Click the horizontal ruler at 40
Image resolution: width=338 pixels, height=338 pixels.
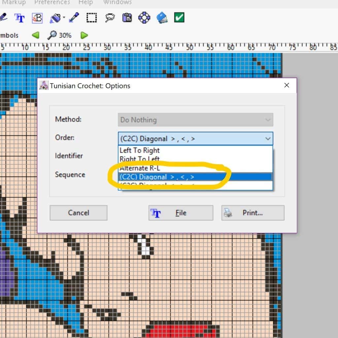pyautogui.click(x=148, y=47)
